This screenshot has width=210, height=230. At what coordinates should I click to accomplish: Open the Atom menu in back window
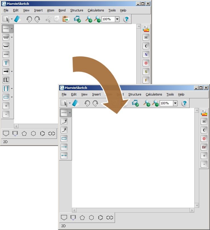coord(51,10)
